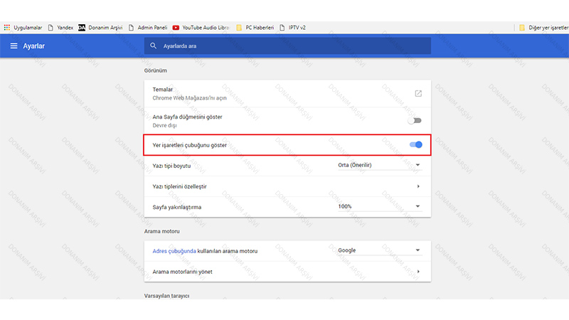Open the Google search engine dropdown
Image resolution: width=569 pixels, height=320 pixels.
(x=380, y=250)
